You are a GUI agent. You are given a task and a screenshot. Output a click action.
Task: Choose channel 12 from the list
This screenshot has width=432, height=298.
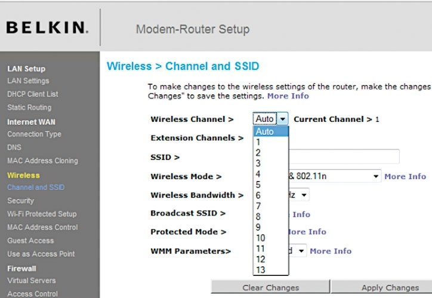271,259
